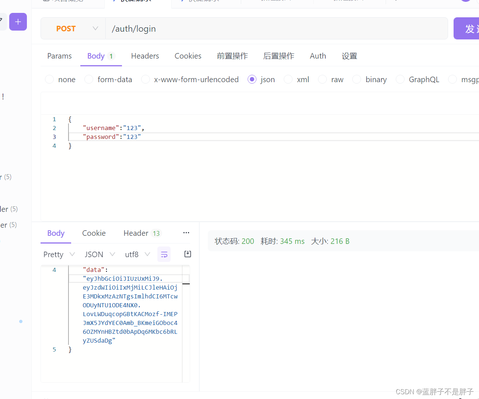Select the none body type radio
Viewport: 479px width, 399px height.
tap(49, 79)
